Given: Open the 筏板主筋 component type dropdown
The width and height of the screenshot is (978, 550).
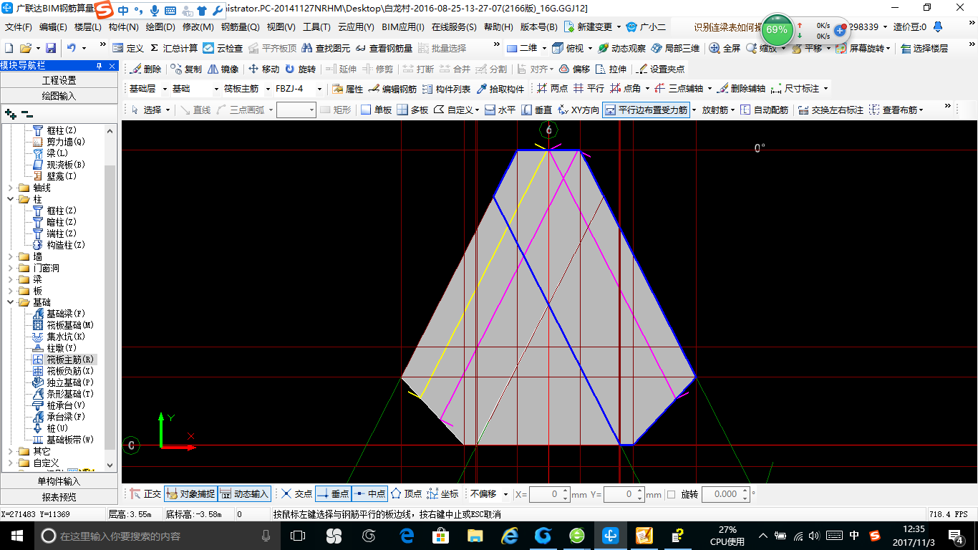Looking at the screenshot, I should (267, 89).
